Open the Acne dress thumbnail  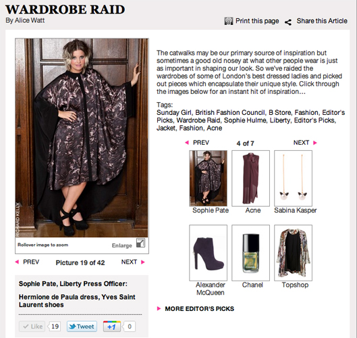click(x=250, y=178)
